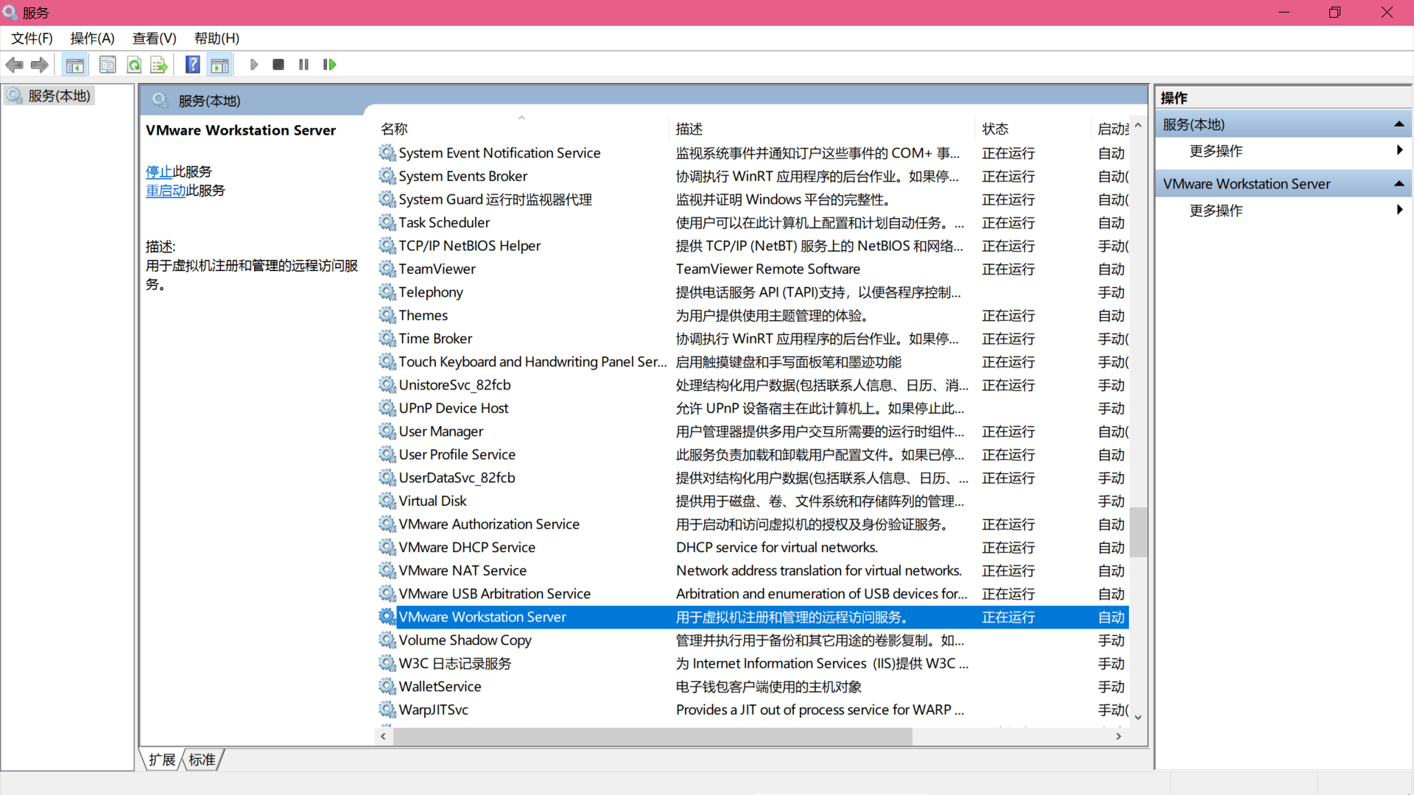
Task: Click the Refresh toolbar icon
Action: click(134, 65)
